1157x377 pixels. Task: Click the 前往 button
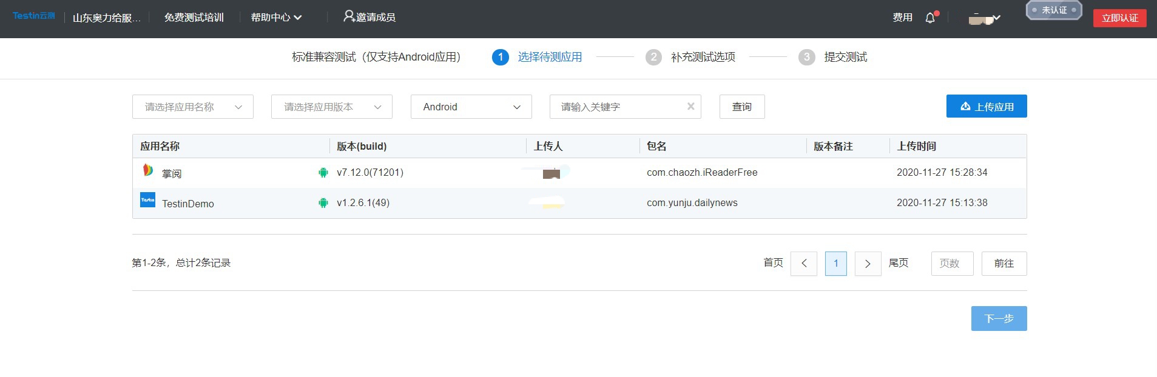pos(1004,264)
